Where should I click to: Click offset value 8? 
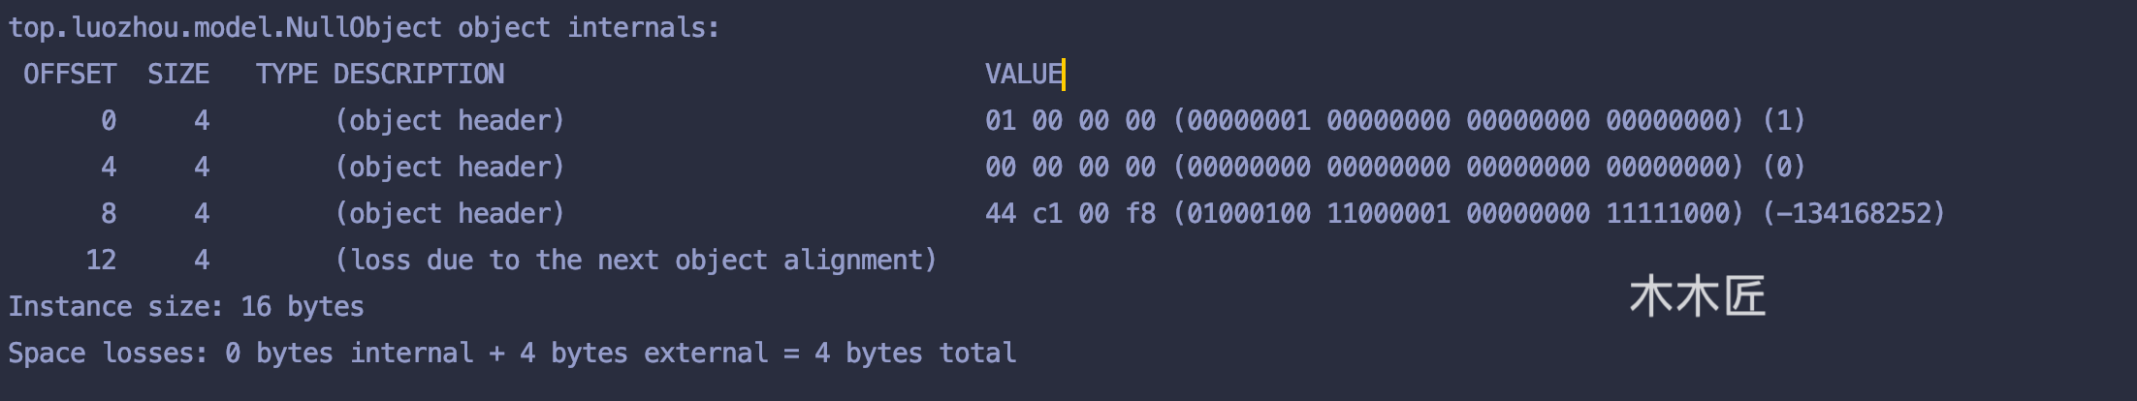tap(109, 214)
